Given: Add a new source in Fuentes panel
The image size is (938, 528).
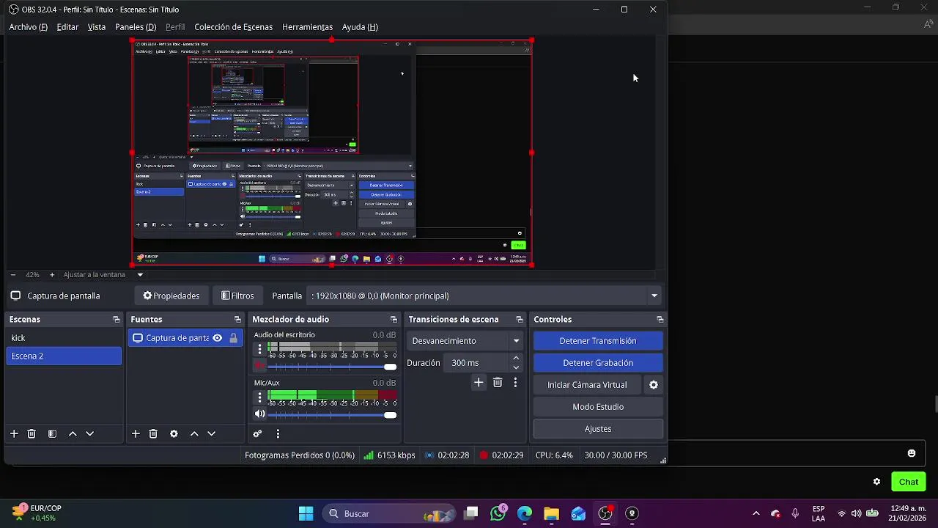Looking at the screenshot, I should [136, 433].
